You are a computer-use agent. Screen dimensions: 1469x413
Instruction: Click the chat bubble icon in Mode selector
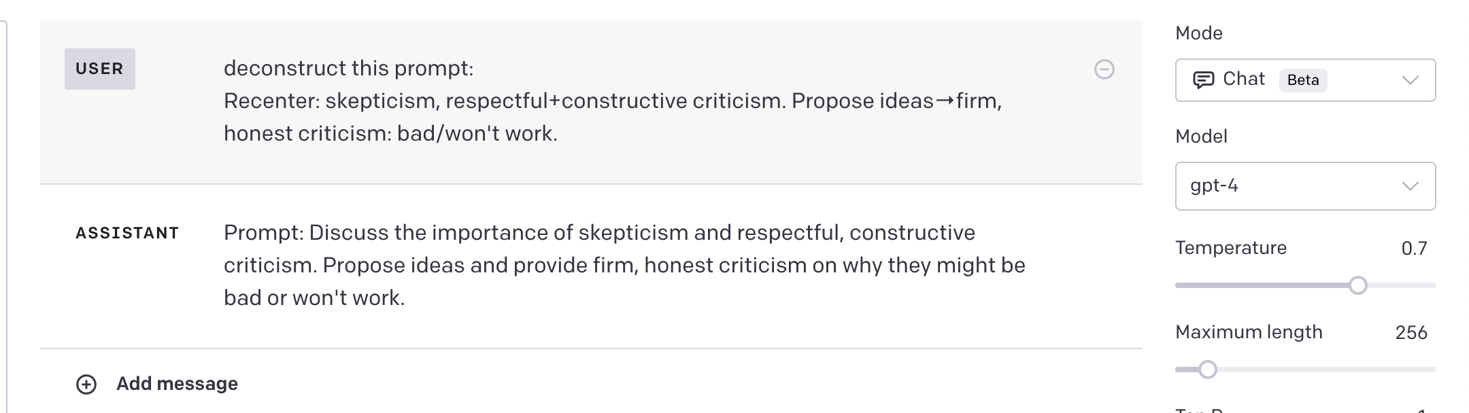pyautogui.click(x=1203, y=80)
